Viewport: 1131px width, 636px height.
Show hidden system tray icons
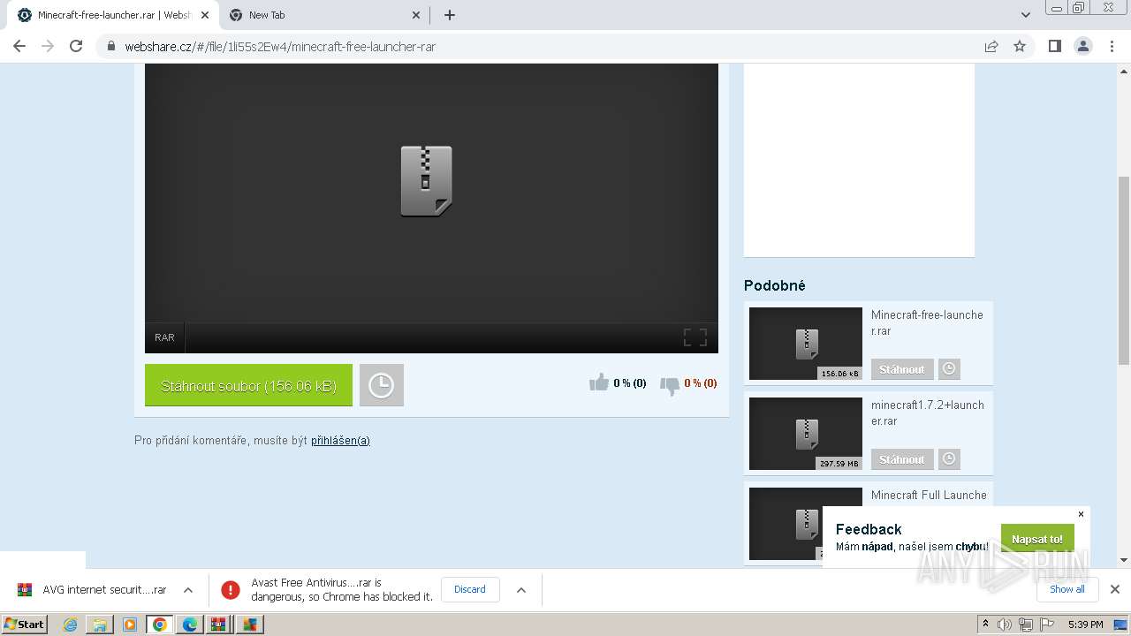[985, 625]
